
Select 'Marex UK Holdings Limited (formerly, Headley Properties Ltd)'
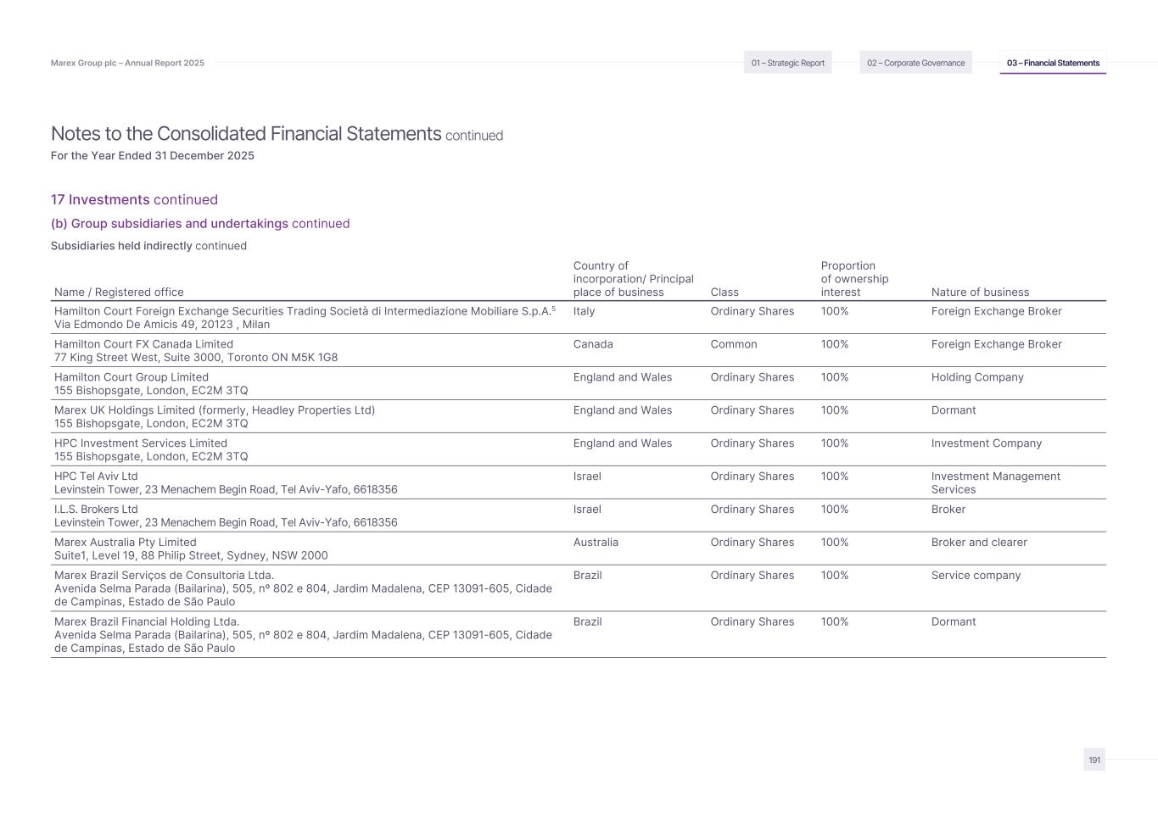(215, 410)
